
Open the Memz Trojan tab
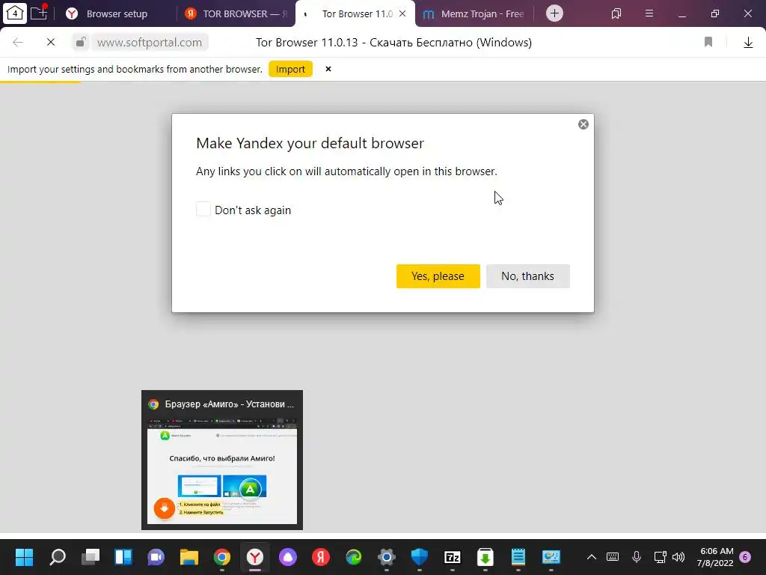[x=473, y=13]
